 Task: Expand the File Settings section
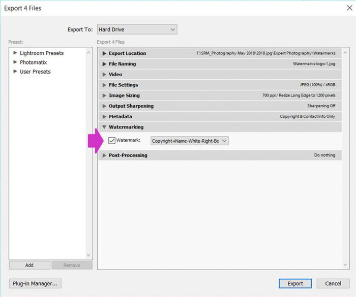220,85
